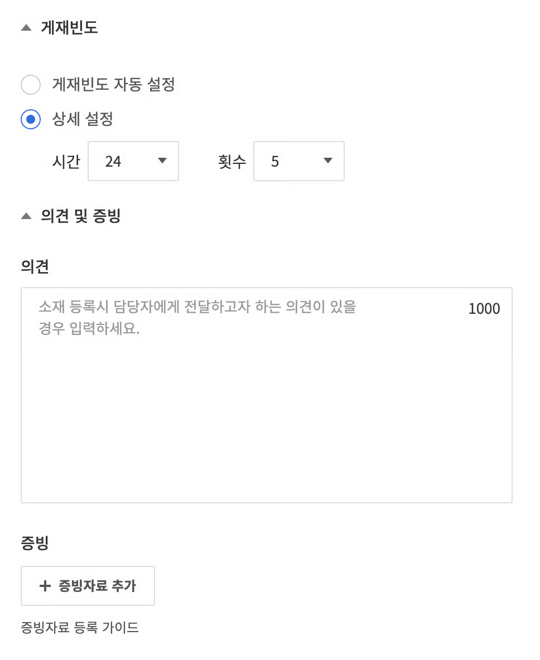540x660 pixels.
Task: Click the arrow icon in 시간 dropdown
Action: point(162,161)
